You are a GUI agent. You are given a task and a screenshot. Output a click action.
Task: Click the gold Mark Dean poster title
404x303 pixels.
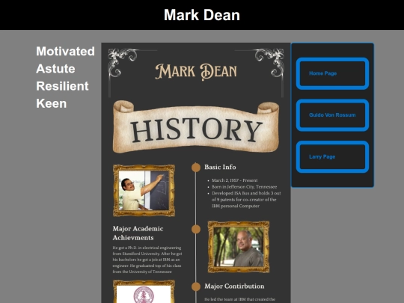(x=196, y=72)
